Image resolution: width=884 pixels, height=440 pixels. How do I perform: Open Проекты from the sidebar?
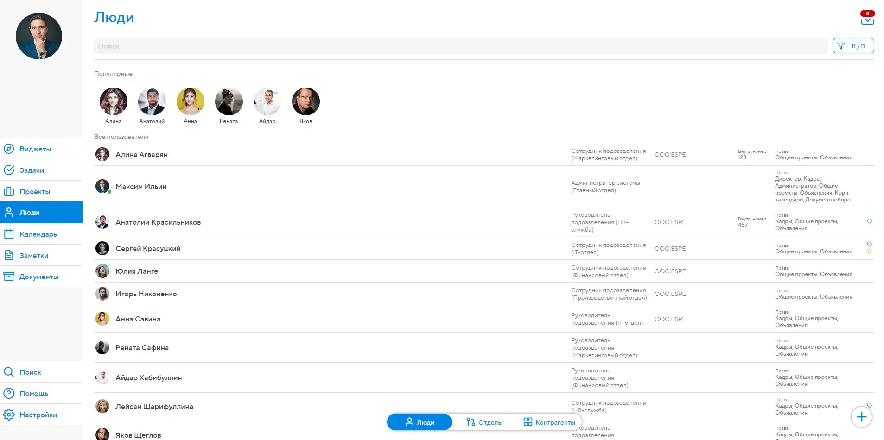coord(35,192)
